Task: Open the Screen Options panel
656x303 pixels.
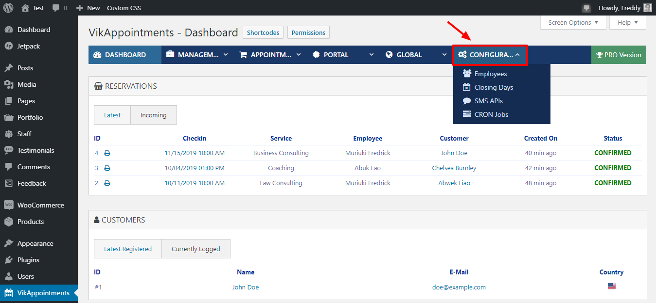Action: point(573,22)
